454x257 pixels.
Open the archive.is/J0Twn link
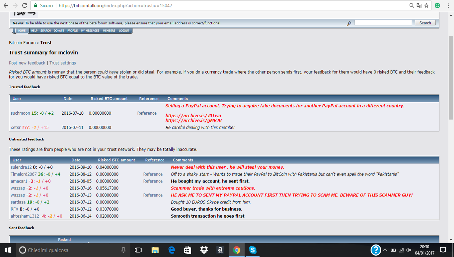tap(193, 116)
